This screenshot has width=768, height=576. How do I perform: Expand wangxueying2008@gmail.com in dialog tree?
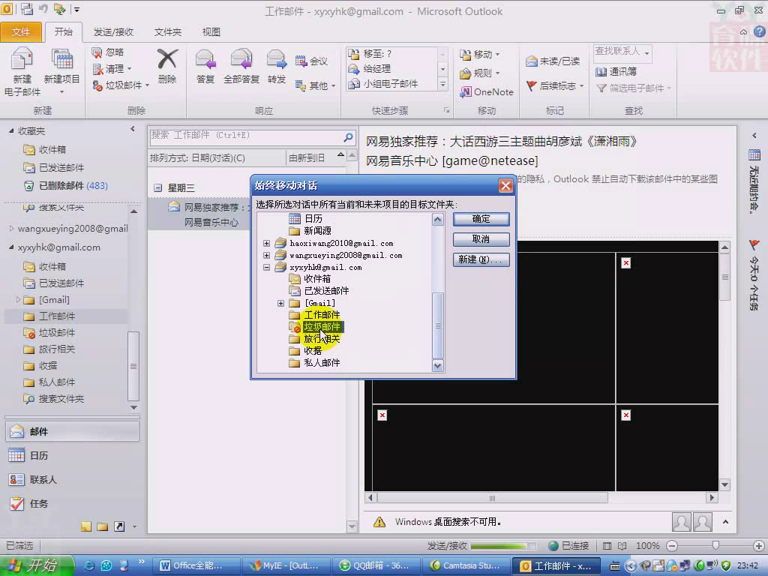tap(266, 255)
